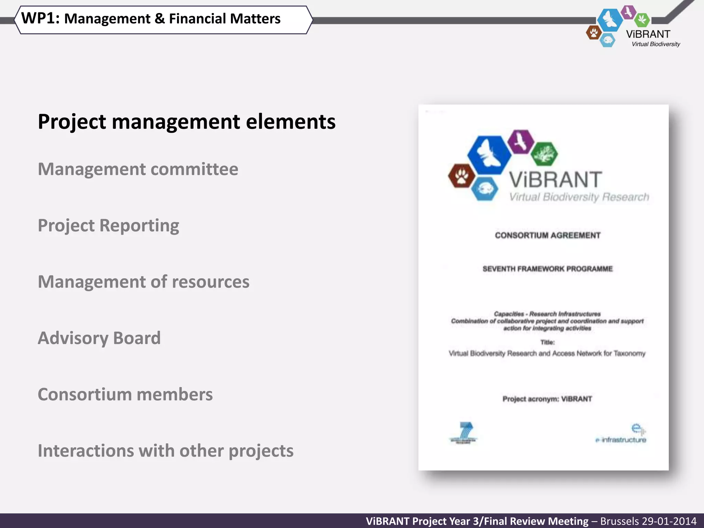Click the Advisory Board item
This screenshot has height=528, width=704.
[x=99, y=338]
